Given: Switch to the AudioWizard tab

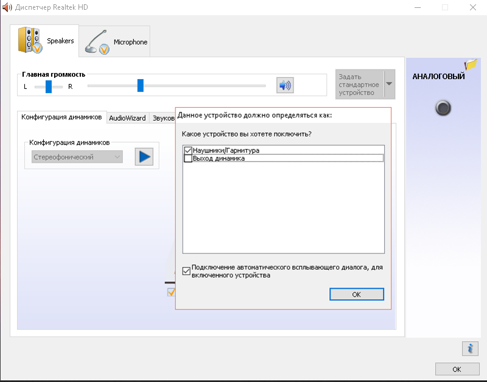Looking at the screenshot, I should pyautogui.click(x=127, y=118).
